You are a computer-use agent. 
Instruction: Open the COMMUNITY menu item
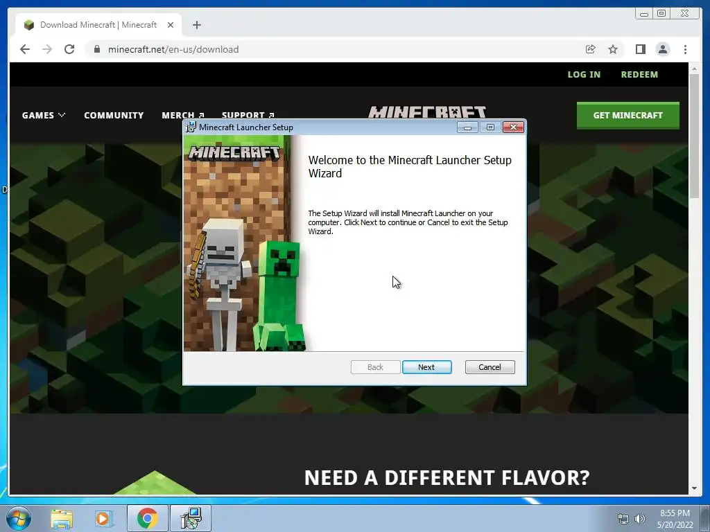pyautogui.click(x=114, y=116)
